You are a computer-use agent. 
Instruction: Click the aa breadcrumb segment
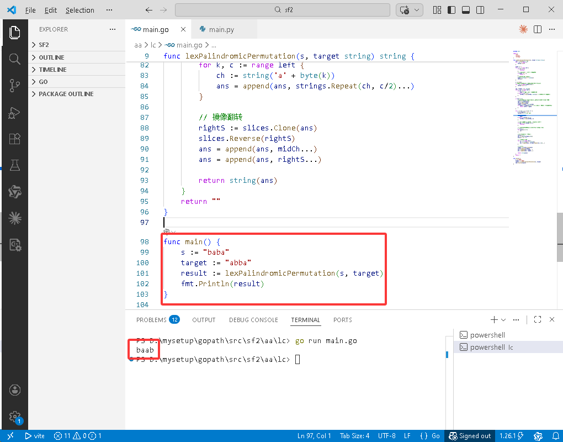138,45
